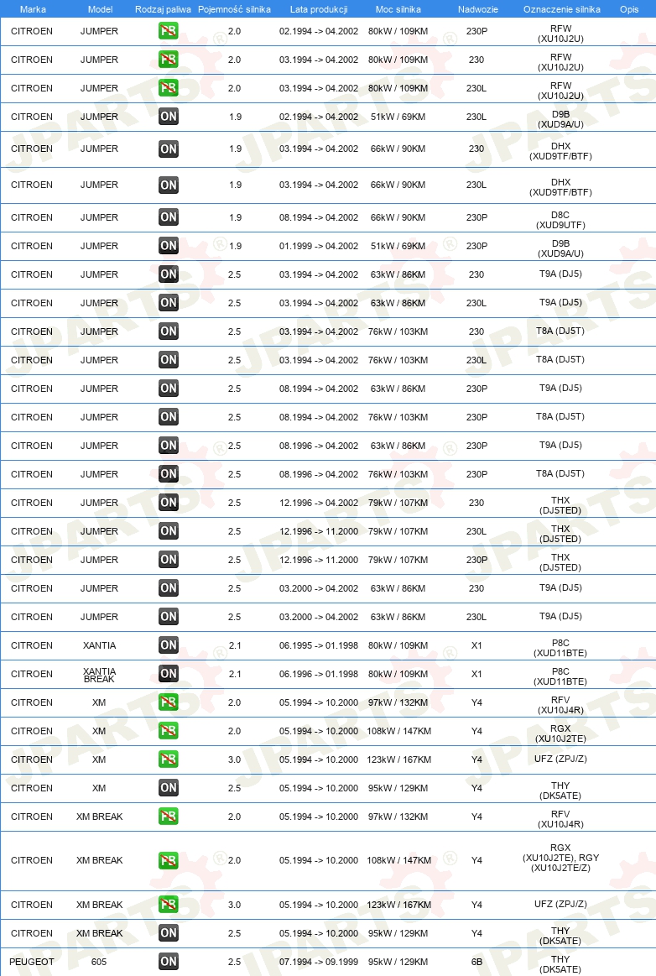656x976 pixels.
Task: Click the ON diesel icon in the Xantia Break row
Action: 168,674
